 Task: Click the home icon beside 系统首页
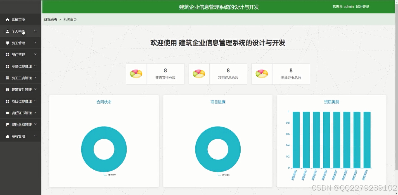click(x=7, y=19)
